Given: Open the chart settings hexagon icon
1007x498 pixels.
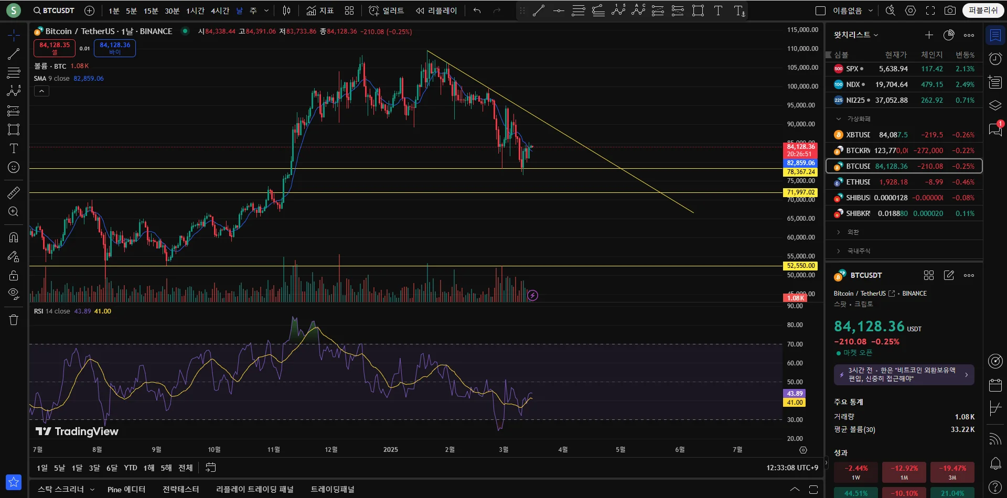Looking at the screenshot, I should click(910, 10).
